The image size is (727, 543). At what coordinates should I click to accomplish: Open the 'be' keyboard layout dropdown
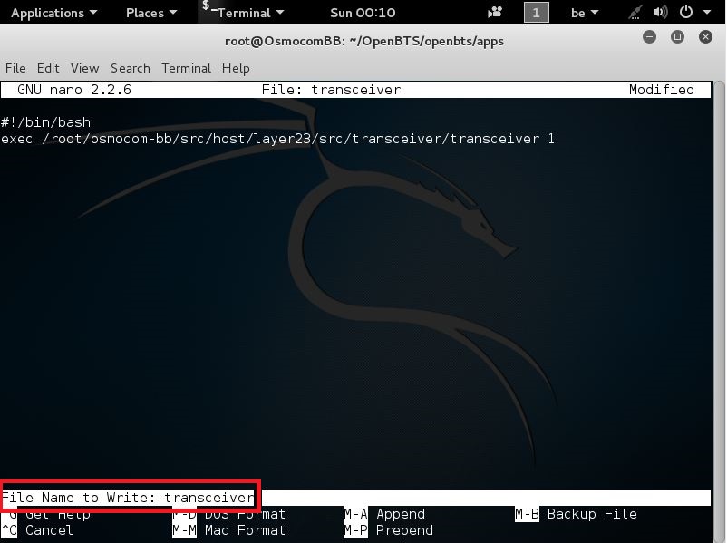(584, 13)
